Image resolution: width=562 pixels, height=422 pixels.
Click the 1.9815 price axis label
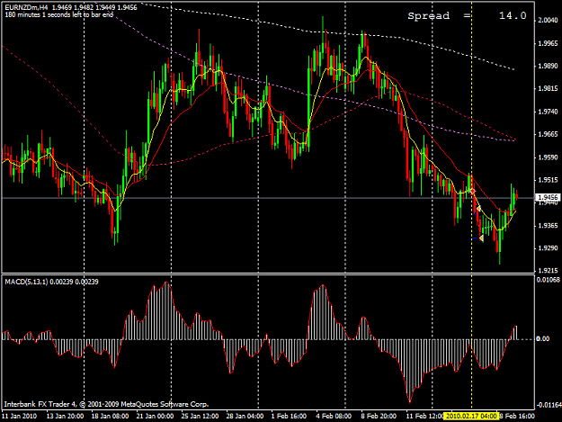[x=548, y=89]
